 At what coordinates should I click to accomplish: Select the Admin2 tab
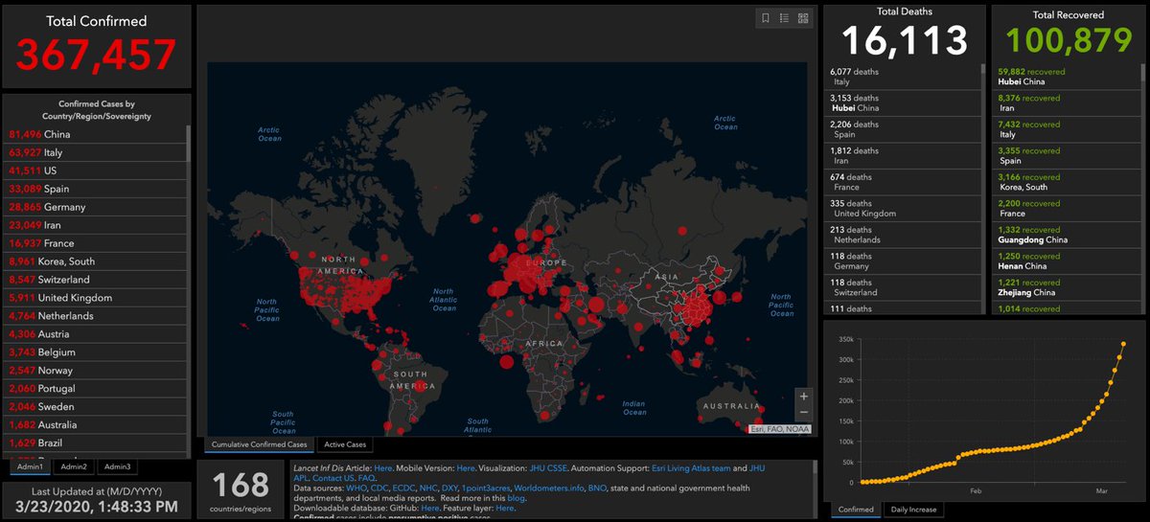(73, 465)
